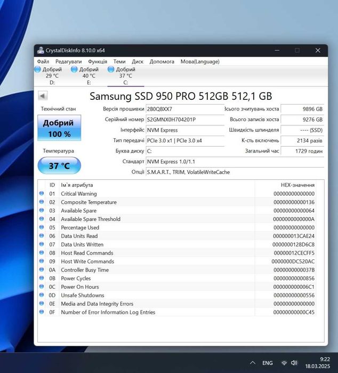The image size is (338, 373).
Task: Click the ENG language indicator in taskbar
Action: click(268, 363)
